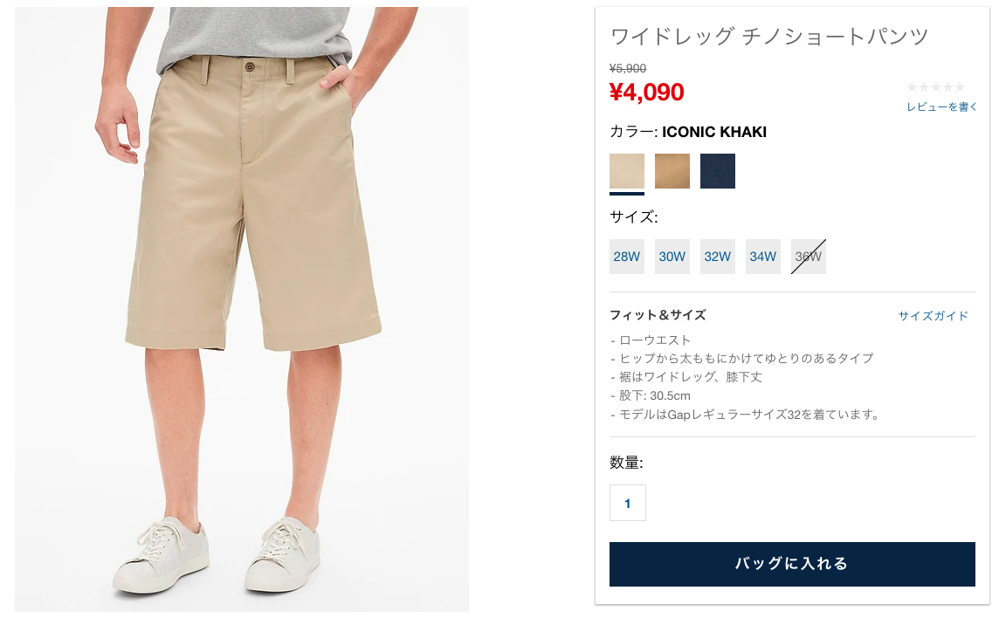
Task: Add item with バッグに入れる button
Action: coord(792,564)
